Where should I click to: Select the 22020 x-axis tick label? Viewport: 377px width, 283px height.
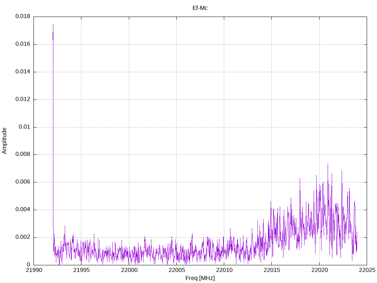[x=319, y=271]
